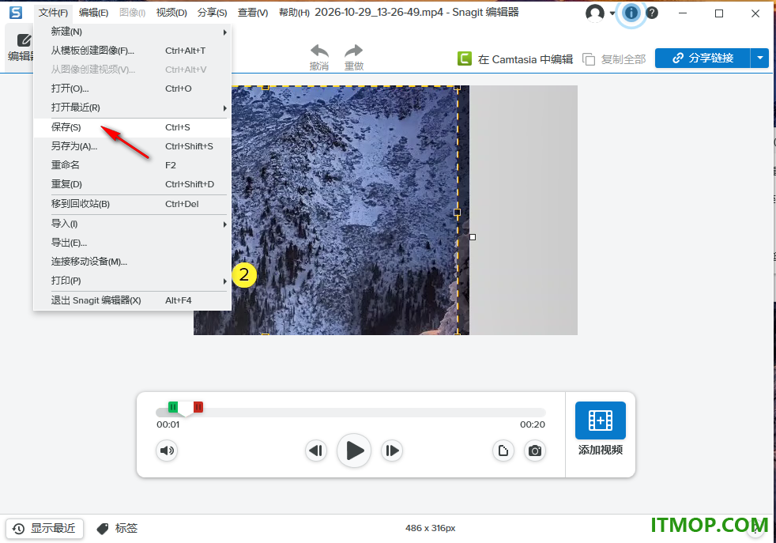
Task: Click the 分享链接 button
Action: tap(703, 58)
